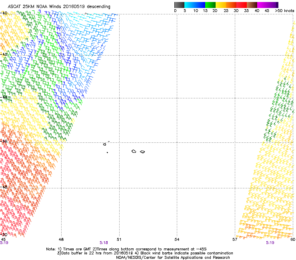Click the gray 0-5 knots color segment
Image resolution: width=296 pixels, height=260 pixels.
pyautogui.click(x=179, y=5)
